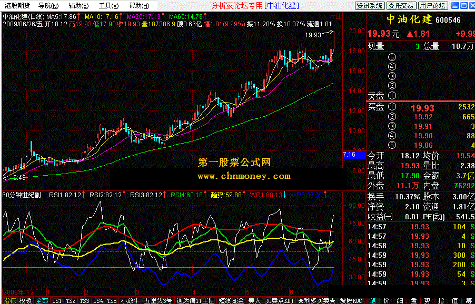
Task: Select the 值 tab in quote panel
Action: [x=454, y=300]
